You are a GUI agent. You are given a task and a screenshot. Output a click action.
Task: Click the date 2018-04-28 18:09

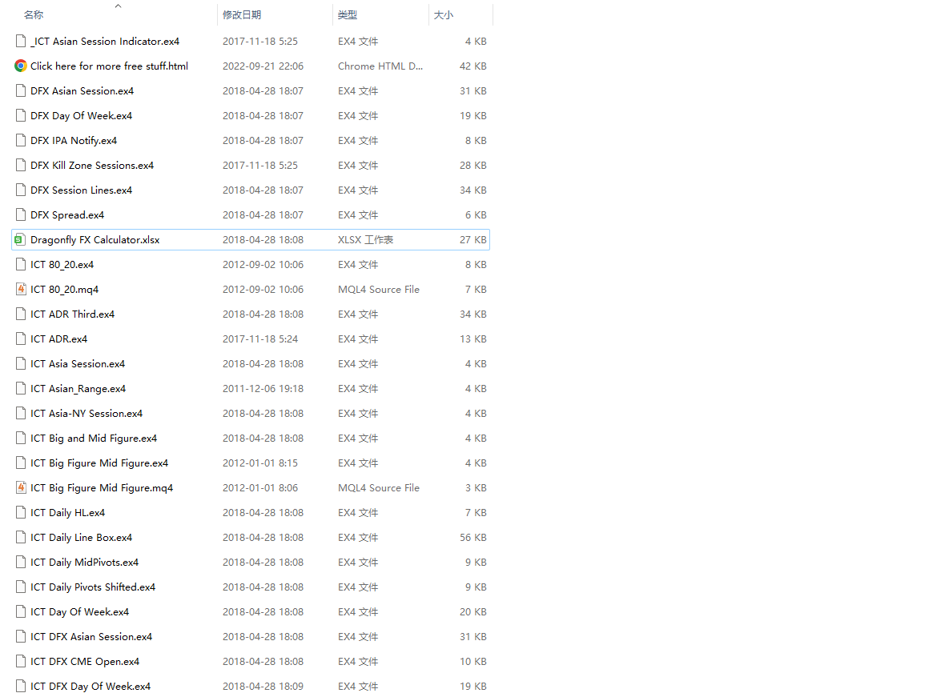(263, 687)
